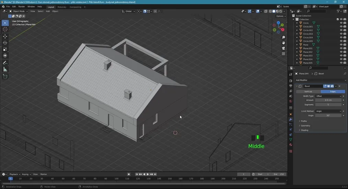The image size is (348, 189).
Task: Click the viewport Options button
Action: pyautogui.click(x=281, y=16)
